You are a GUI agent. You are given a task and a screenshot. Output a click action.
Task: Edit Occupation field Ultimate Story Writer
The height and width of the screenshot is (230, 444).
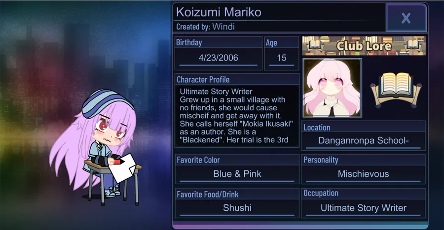363,208
